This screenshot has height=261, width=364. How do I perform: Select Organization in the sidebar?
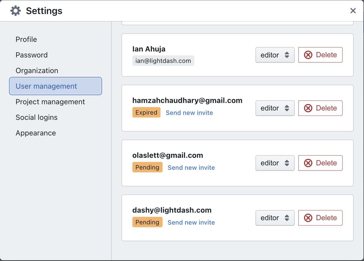37,71
